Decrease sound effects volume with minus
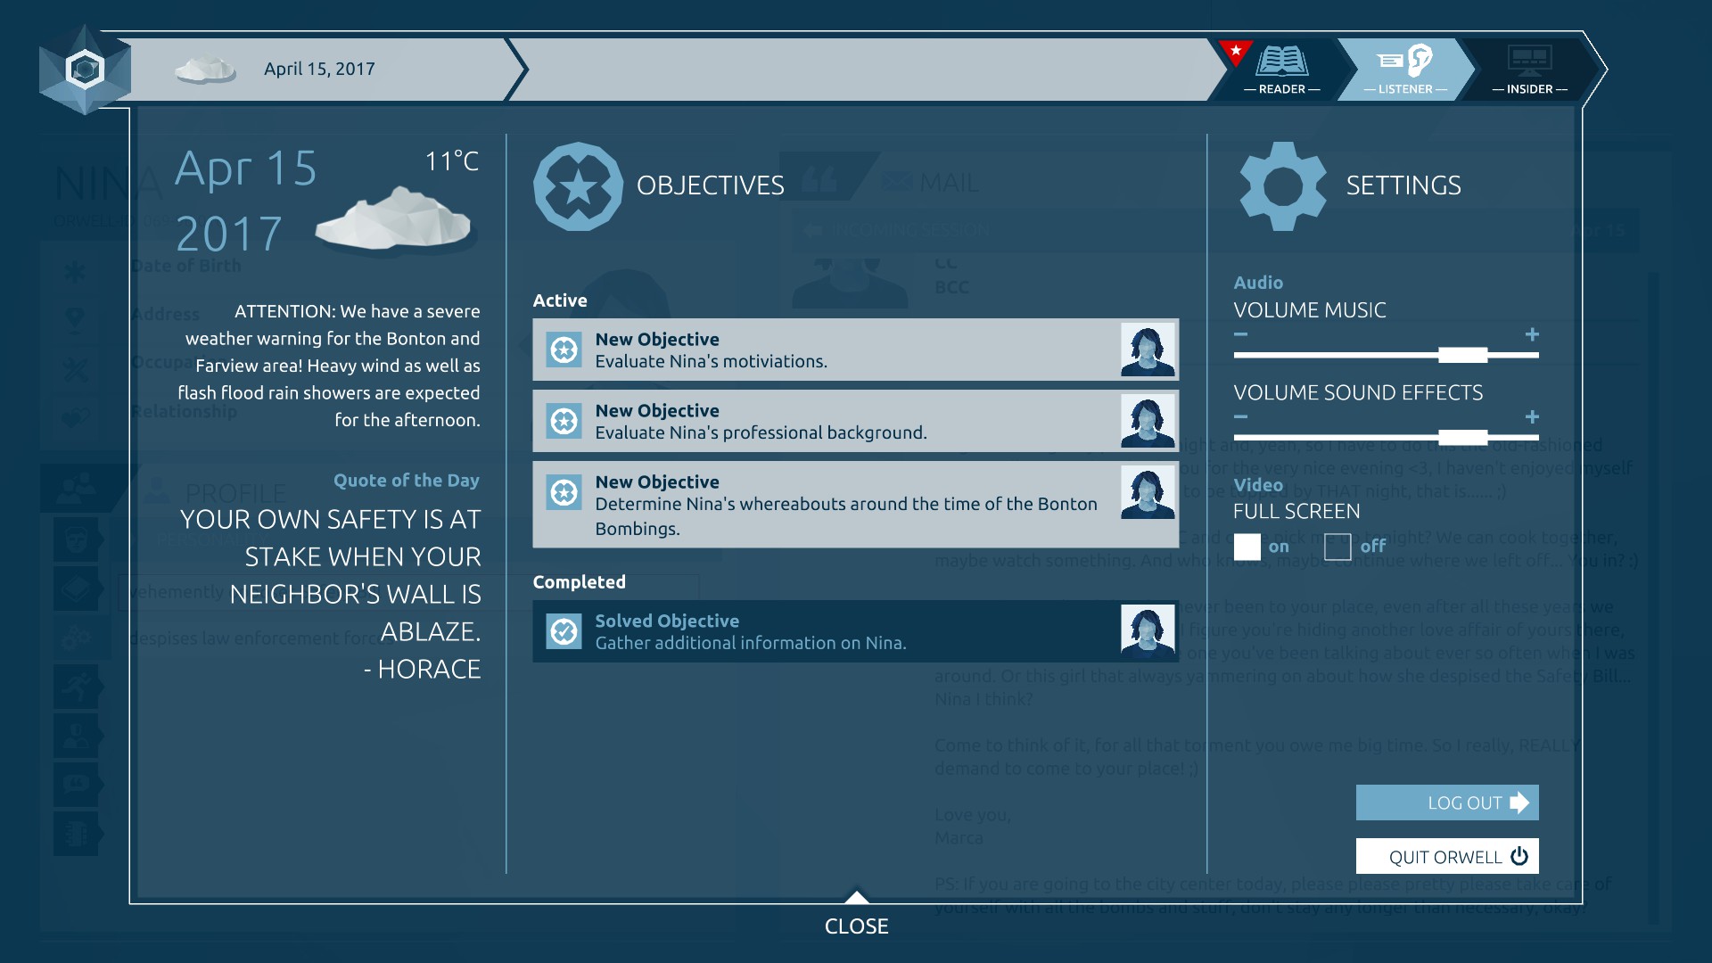This screenshot has width=1712, height=963. 1240,416
